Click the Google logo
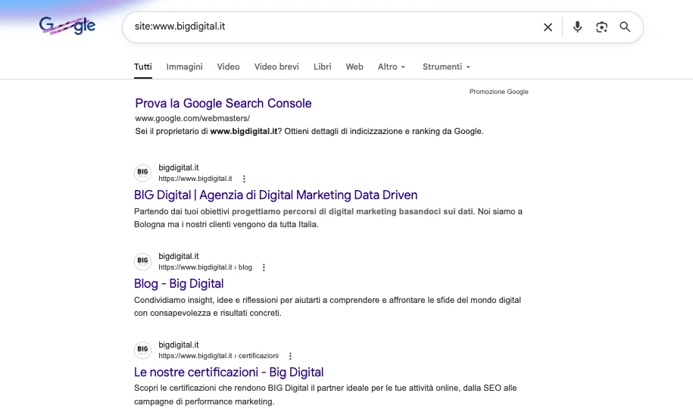 [x=67, y=26]
